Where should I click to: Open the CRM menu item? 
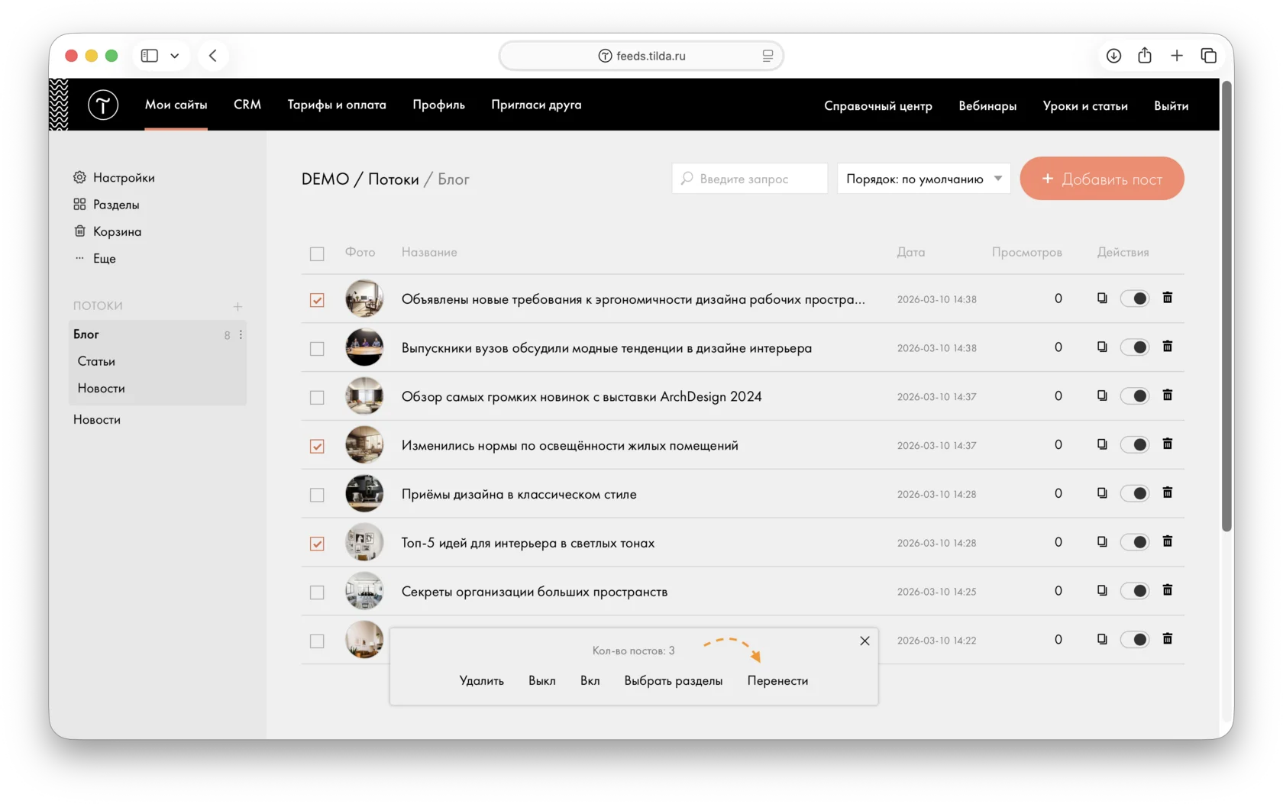[x=247, y=105]
